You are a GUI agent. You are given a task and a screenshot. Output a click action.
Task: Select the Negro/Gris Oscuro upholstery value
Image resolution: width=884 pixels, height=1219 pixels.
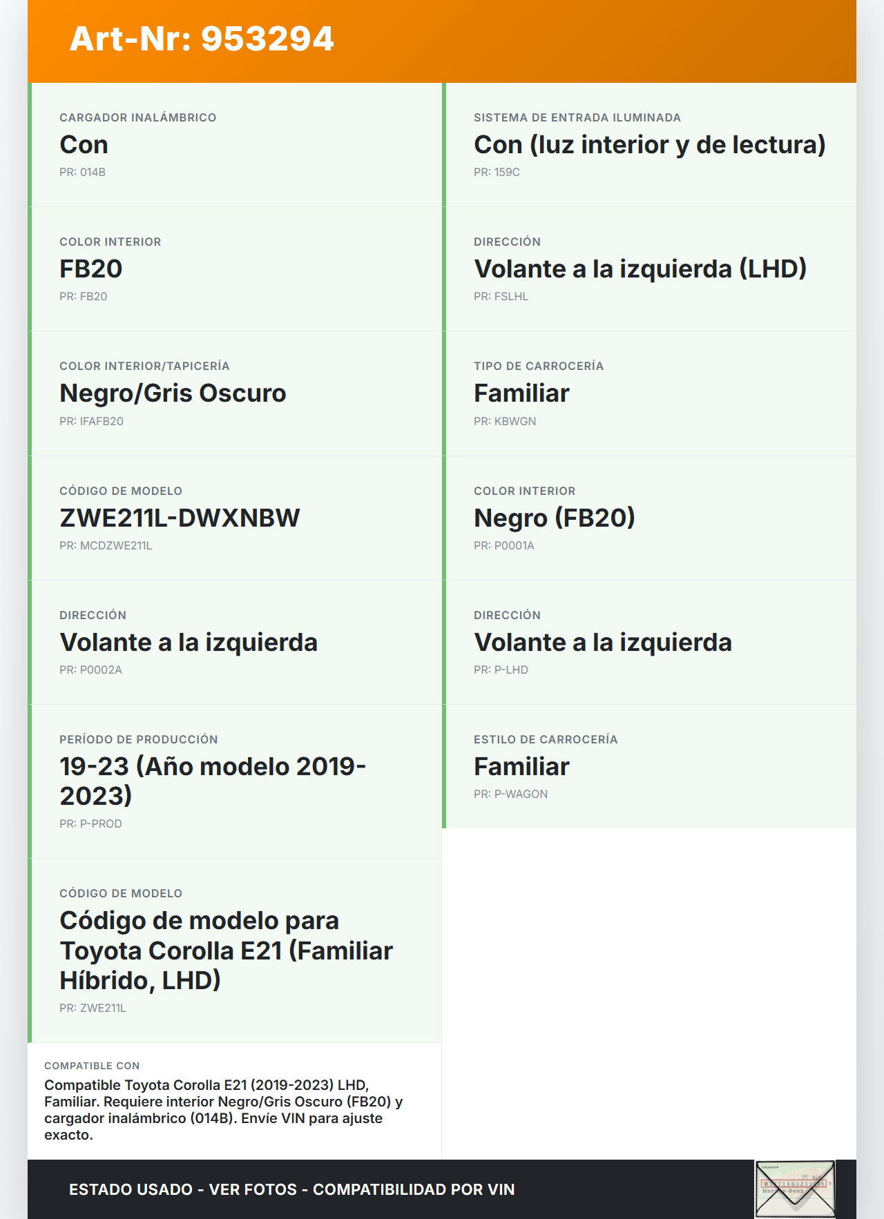click(173, 393)
